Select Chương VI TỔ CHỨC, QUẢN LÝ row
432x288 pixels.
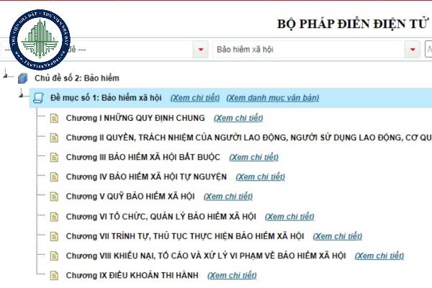pyautogui.click(x=161, y=217)
